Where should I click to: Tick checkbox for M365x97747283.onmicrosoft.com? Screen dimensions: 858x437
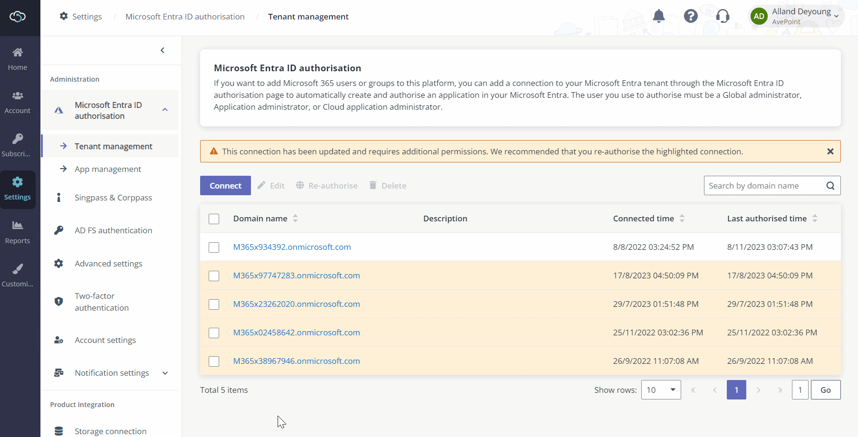tap(214, 276)
